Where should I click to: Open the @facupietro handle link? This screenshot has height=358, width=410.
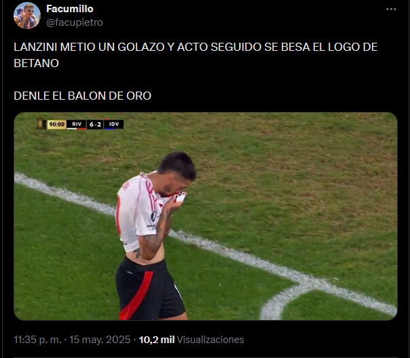pyautogui.click(x=75, y=22)
